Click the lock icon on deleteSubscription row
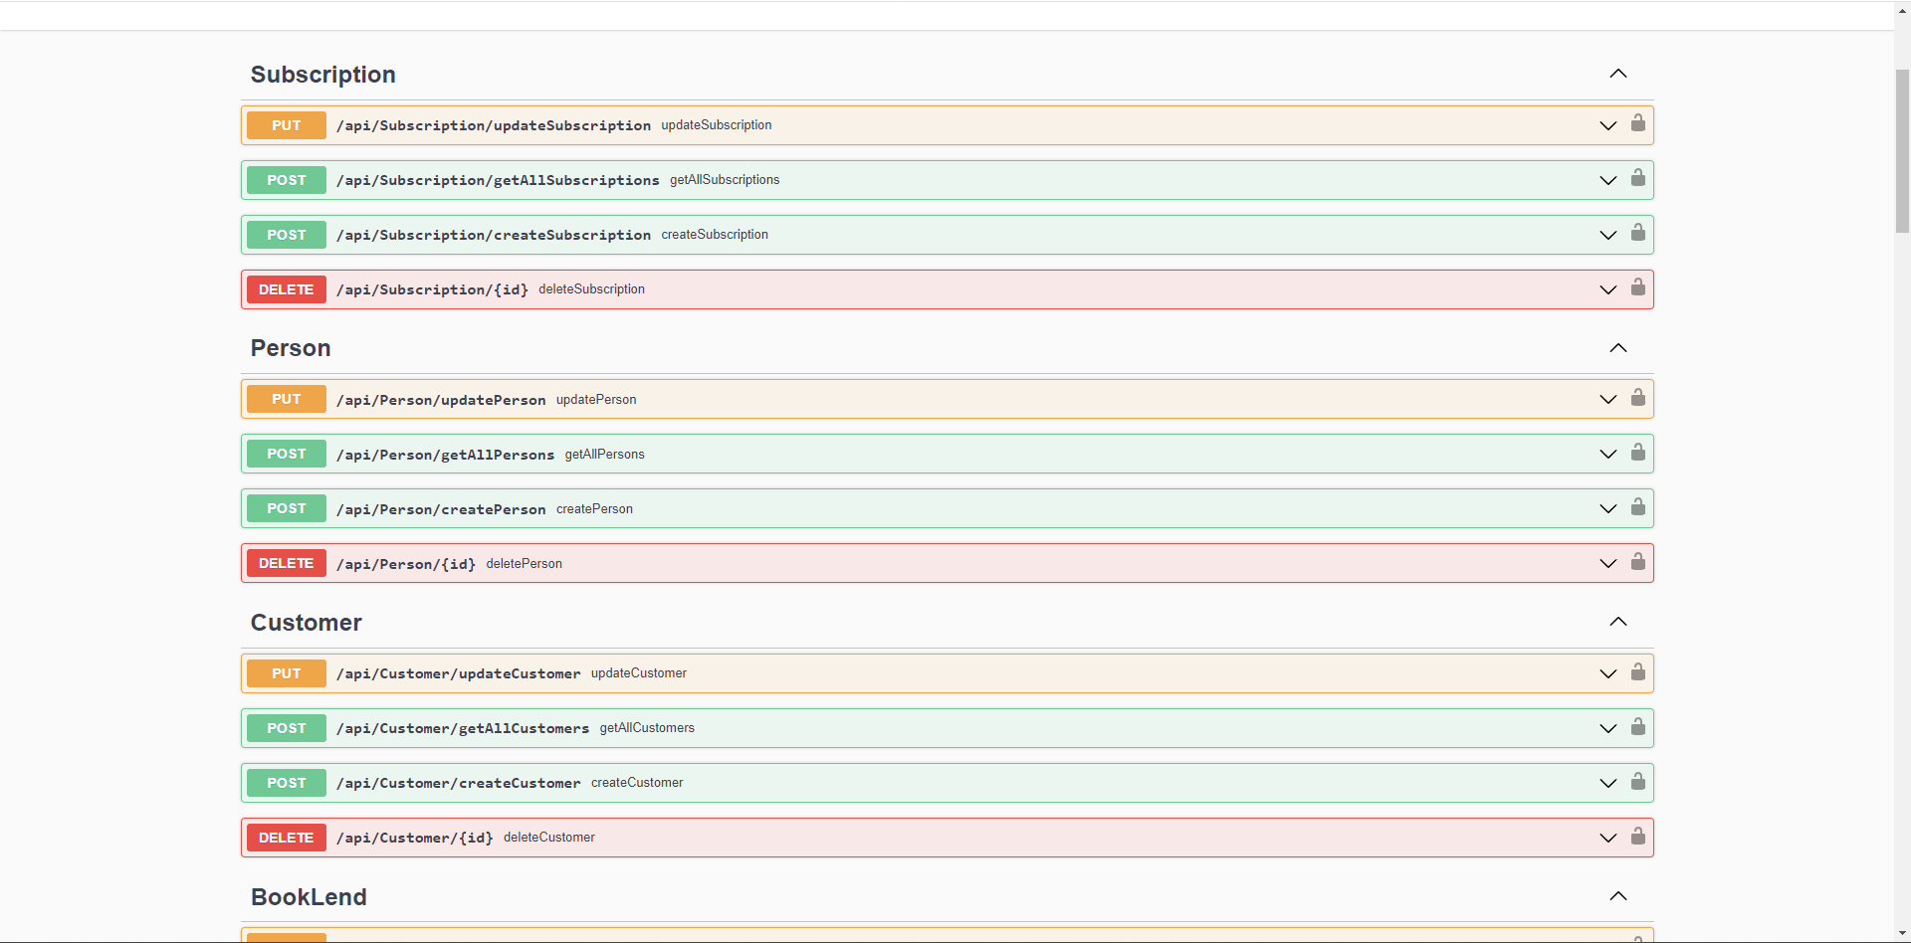This screenshot has height=943, width=1911. (1637, 287)
